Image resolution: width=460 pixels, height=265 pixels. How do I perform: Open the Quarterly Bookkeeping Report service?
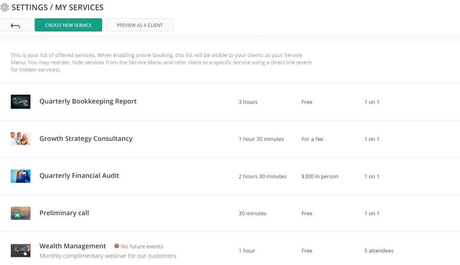tap(88, 101)
